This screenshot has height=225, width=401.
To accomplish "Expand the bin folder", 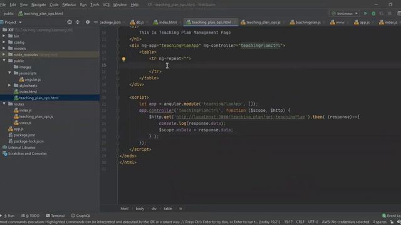I will coord(4,36).
